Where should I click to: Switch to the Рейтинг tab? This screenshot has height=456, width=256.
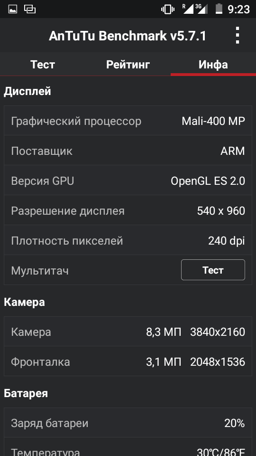[x=128, y=64]
